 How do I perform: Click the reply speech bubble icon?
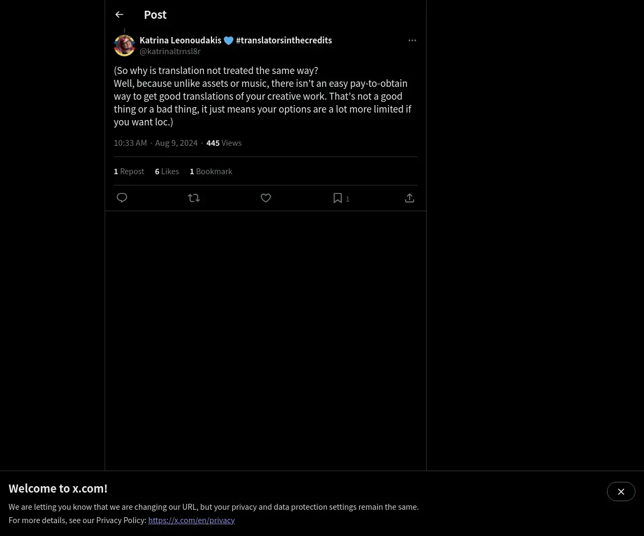pos(122,198)
